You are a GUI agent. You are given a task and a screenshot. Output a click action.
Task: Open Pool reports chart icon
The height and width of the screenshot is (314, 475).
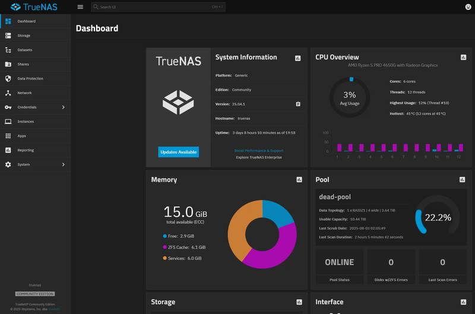[x=463, y=180]
